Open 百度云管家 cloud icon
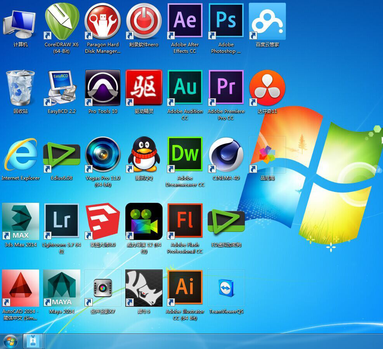 pos(267,21)
